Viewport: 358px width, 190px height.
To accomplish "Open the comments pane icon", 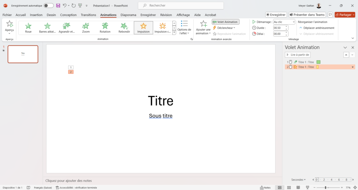I will pyautogui.click(x=330, y=15).
